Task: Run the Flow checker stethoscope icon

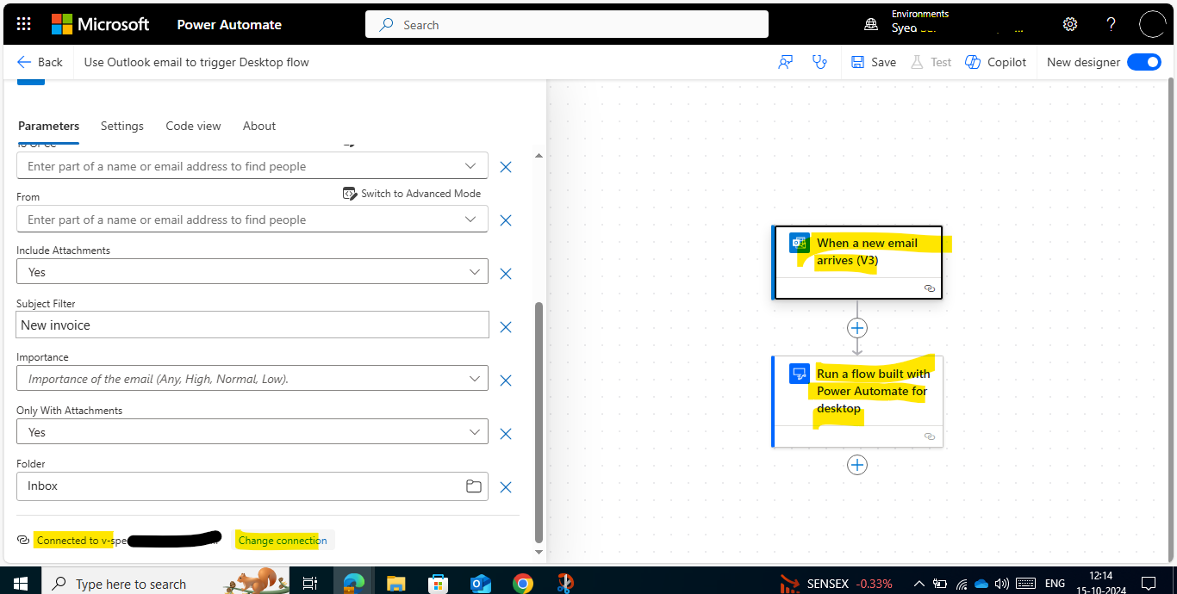Action: tap(819, 61)
